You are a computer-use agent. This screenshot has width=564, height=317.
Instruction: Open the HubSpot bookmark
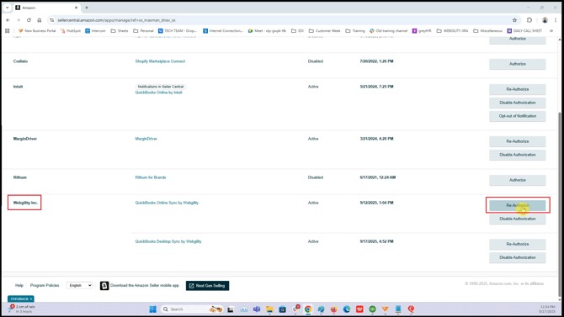click(71, 31)
